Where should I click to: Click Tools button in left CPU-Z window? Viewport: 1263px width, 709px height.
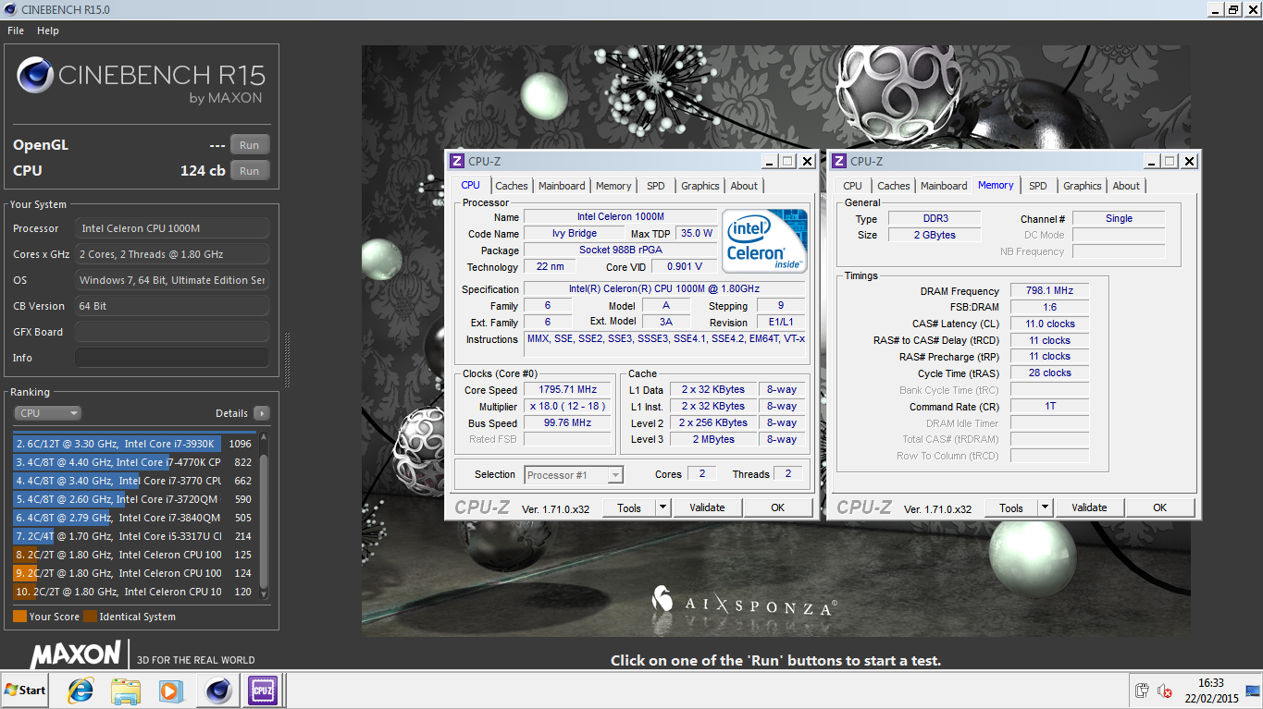coord(629,507)
